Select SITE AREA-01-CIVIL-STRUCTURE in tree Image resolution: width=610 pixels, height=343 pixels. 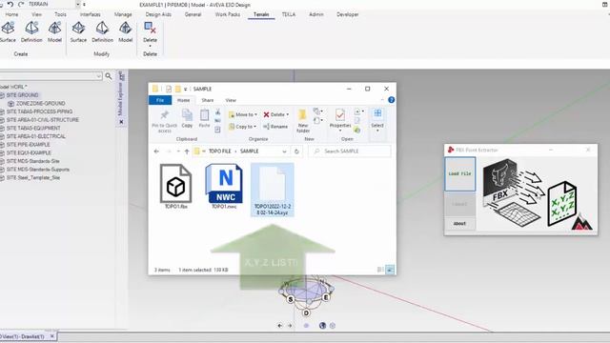(42, 120)
